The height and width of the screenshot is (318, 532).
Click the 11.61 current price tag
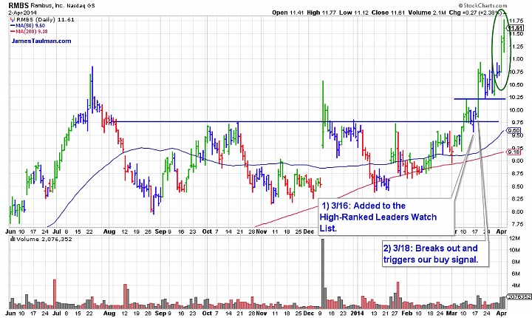coord(516,28)
